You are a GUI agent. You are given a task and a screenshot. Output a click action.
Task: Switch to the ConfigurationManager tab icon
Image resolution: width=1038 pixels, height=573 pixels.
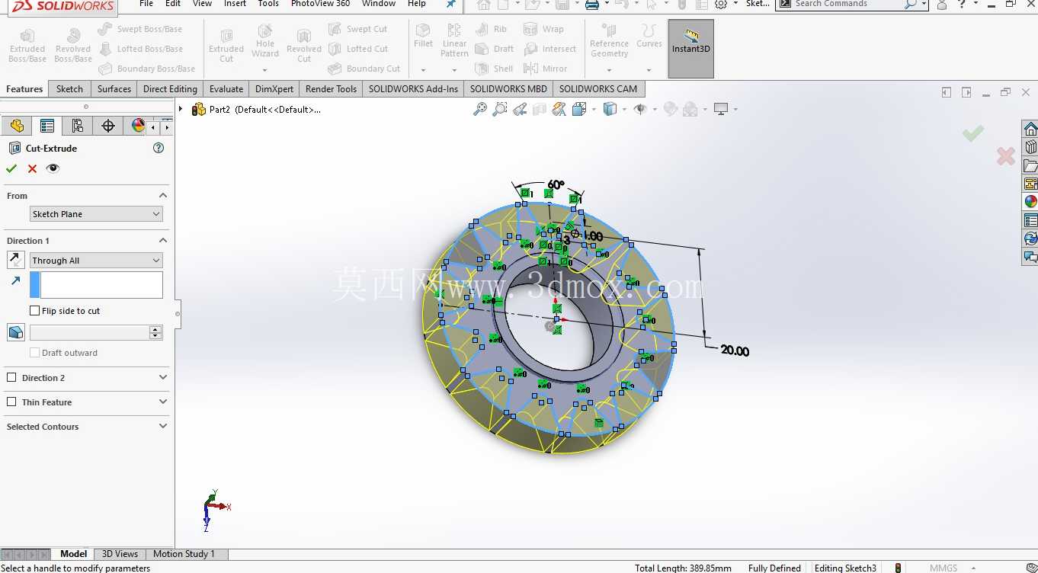pyautogui.click(x=77, y=126)
